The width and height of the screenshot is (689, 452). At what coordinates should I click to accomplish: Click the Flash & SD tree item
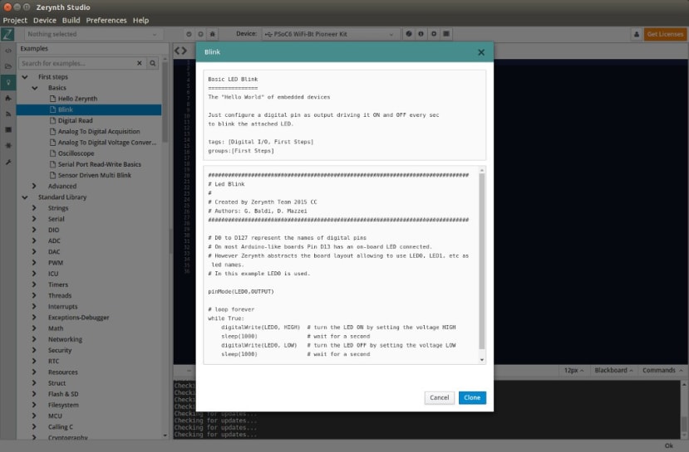pos(63,394)
